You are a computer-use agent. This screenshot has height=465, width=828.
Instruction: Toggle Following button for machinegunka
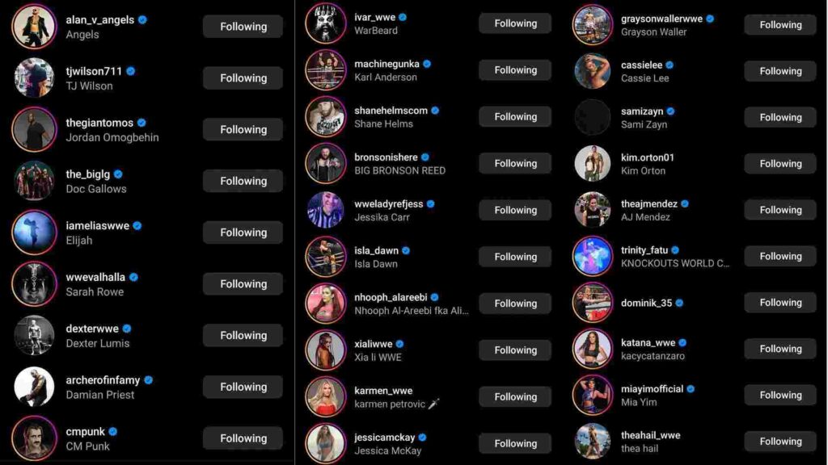515,70
